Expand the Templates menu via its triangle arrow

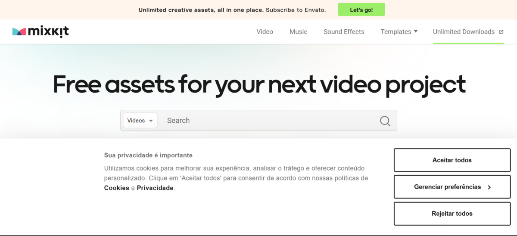coord(416,31)
